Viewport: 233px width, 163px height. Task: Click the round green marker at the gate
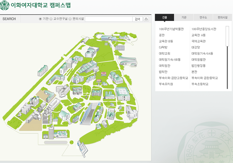point(72,142)
